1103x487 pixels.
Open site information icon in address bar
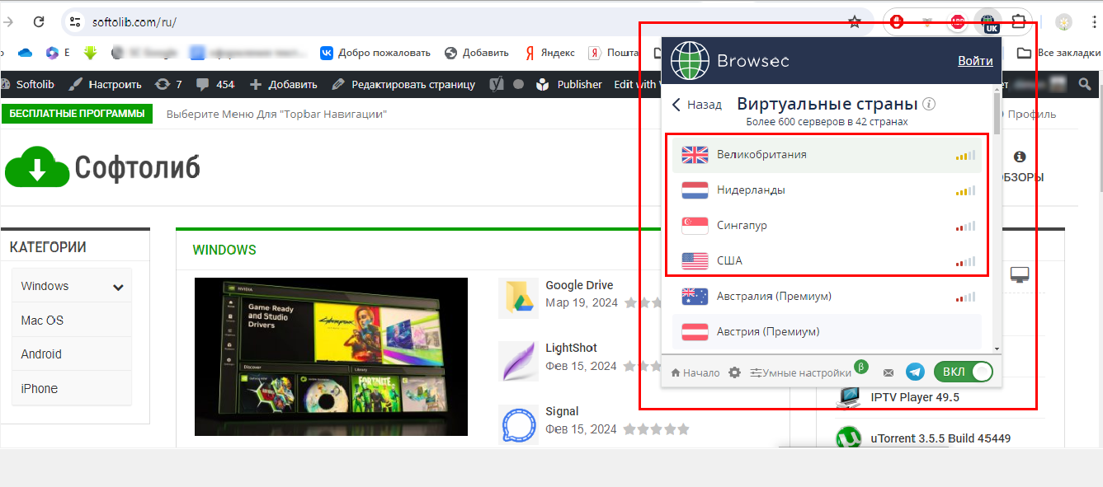[75, 22]
